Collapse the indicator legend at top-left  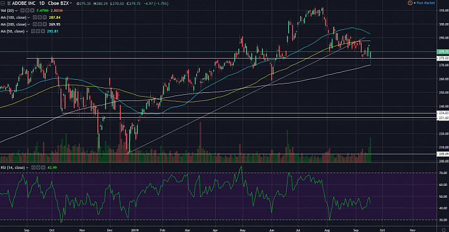[x=3, y=3]
